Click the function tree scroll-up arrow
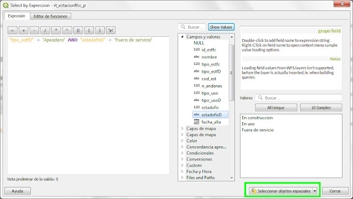The height and width of the screenshot is (199, 353). [232, 37]
